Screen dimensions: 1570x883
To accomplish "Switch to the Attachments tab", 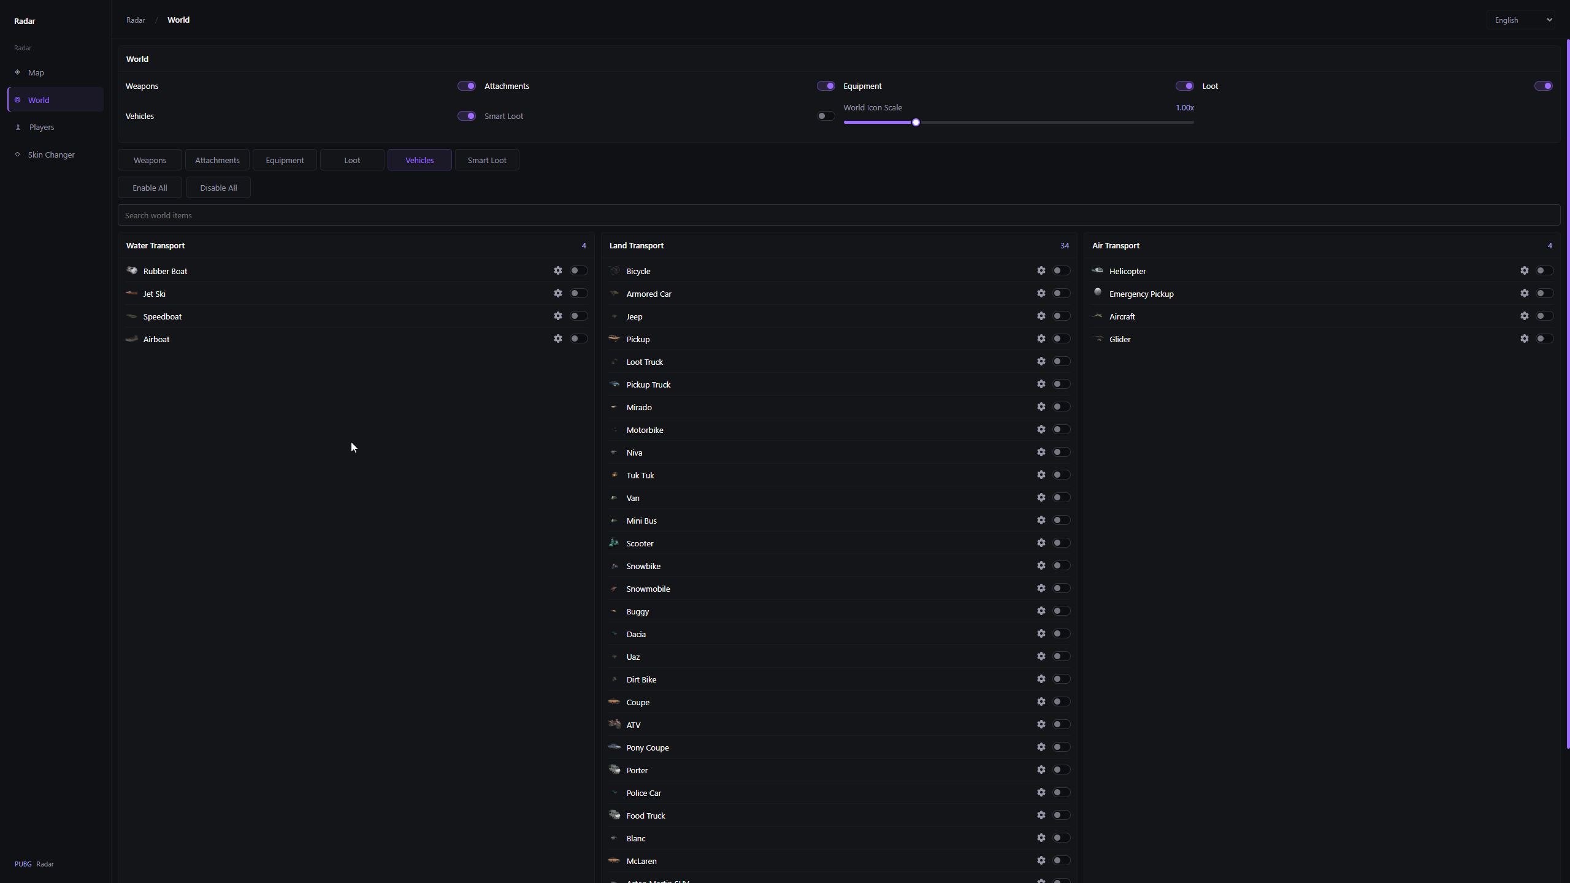I will [217, 160].
